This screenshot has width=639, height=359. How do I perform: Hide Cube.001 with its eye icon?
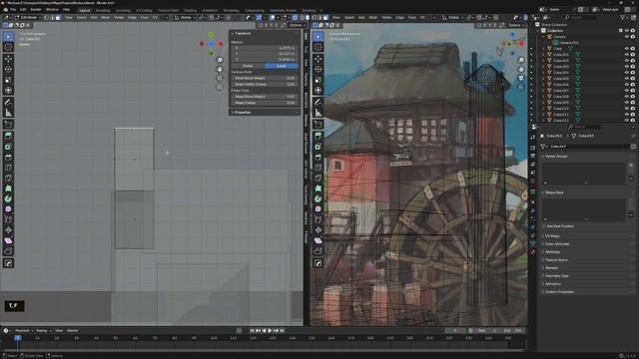(627, 55)
